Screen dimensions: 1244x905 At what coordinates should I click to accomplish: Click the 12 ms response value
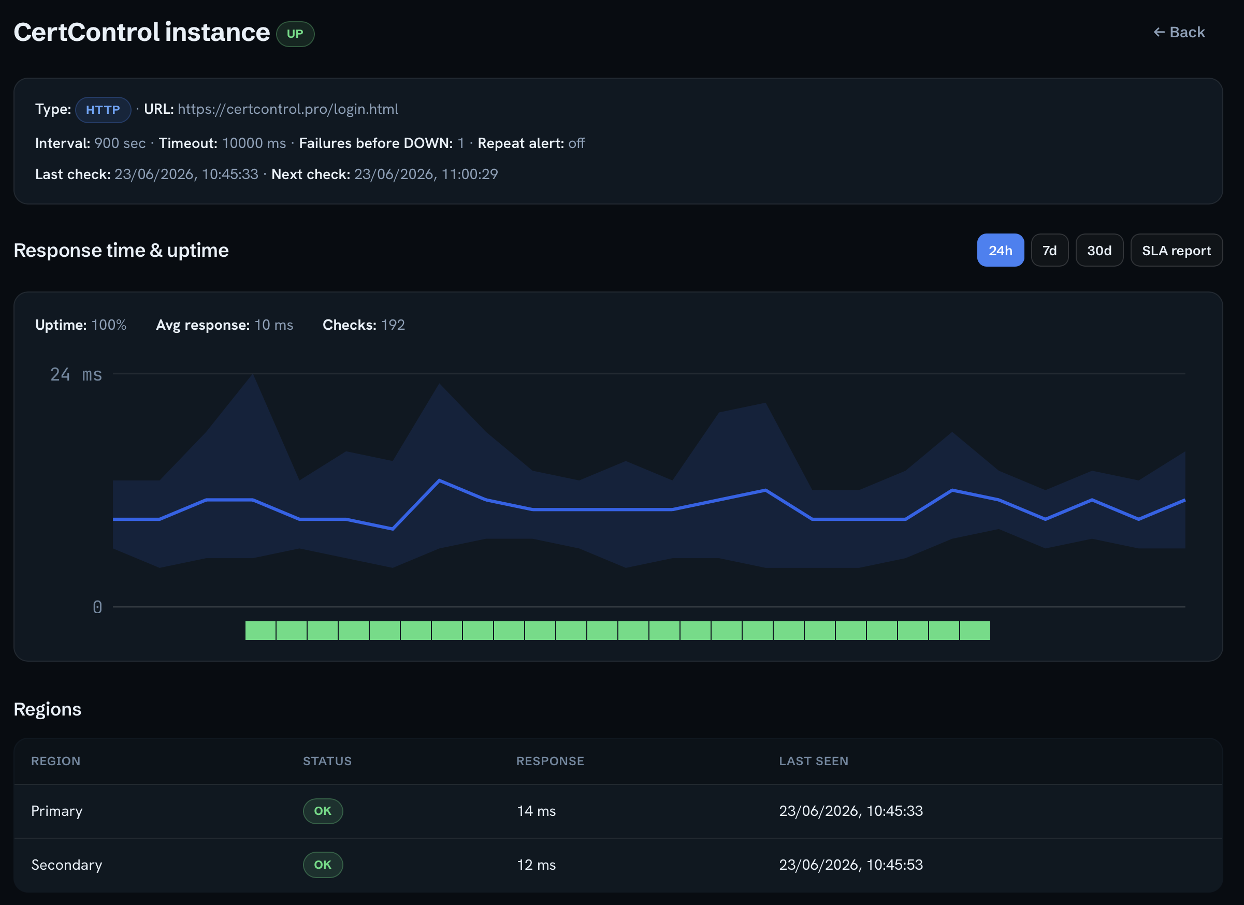click(x=536, y=865)
